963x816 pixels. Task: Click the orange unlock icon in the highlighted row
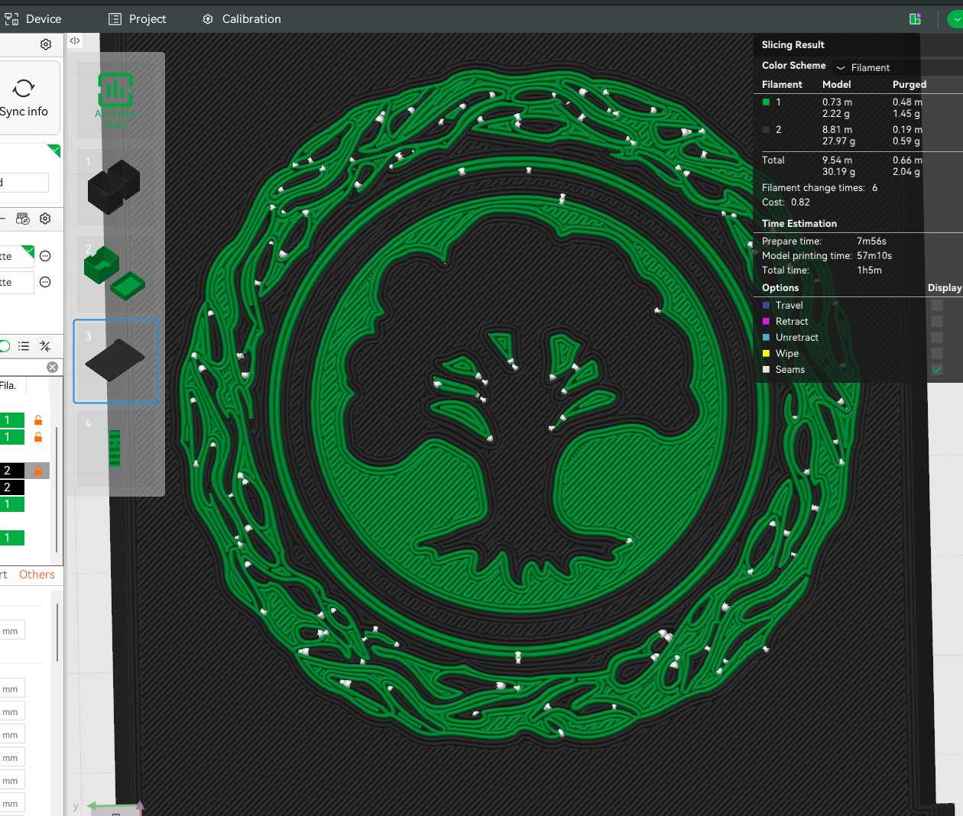38,471
